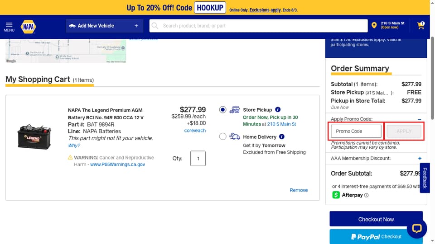Click the search magnifier icon
Image resolution: width=435 pixels, height=244 pixels.
(155, 26)
